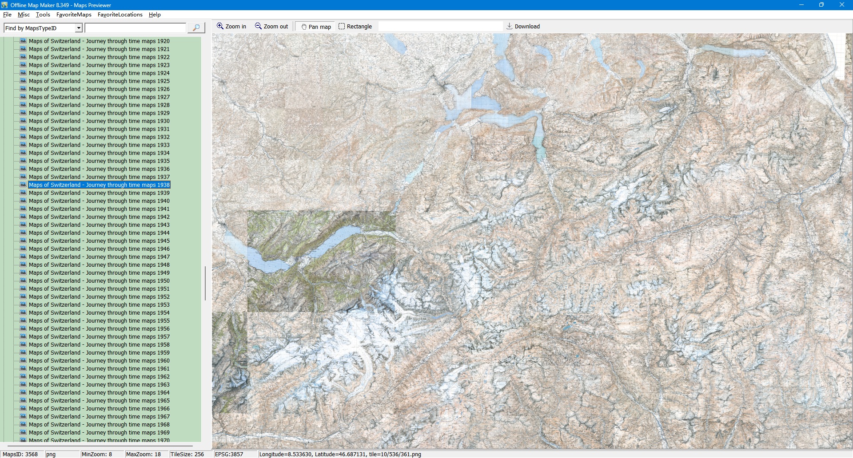Open the File menu
Screen dimensions: 853x458
point(7,15)
